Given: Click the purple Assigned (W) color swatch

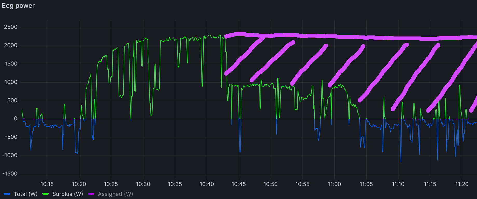Looking at the screenshot, I should coord(91,194).
